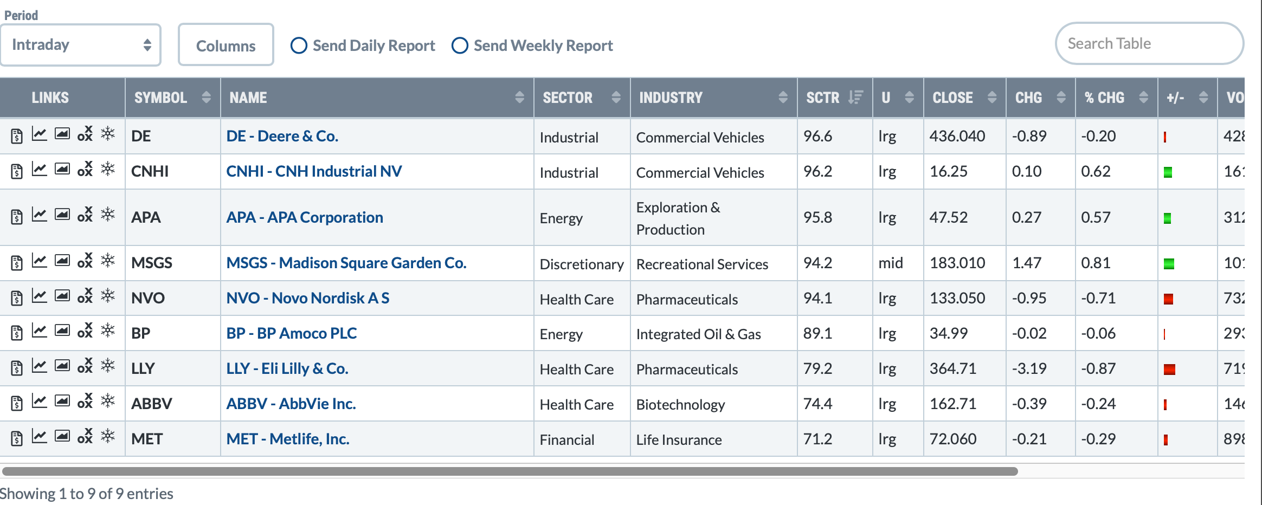Open the point and figure icon for LLY

pos(85,366)
